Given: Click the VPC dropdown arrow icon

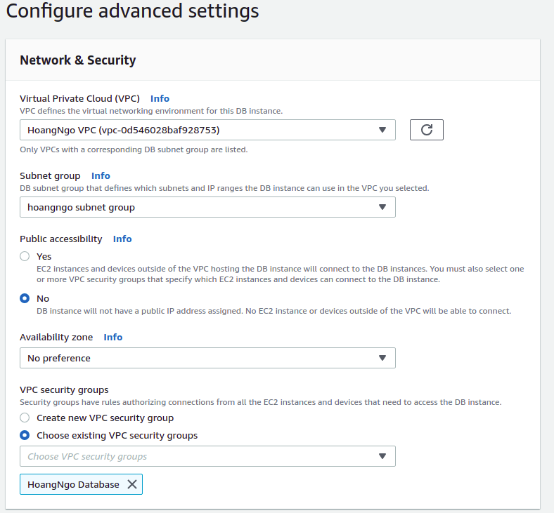Looking at the screenshot, I should tap(382, 130).
